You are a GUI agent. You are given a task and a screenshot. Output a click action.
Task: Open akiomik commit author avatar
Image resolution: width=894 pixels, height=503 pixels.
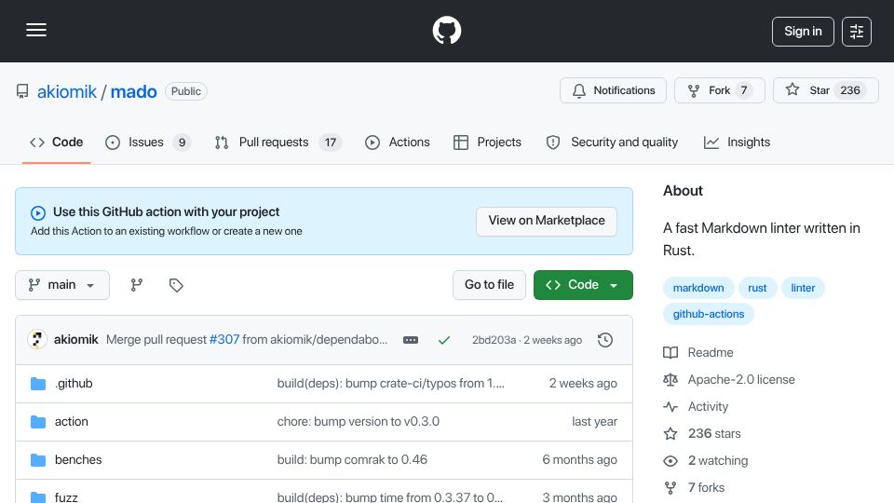tap(37, 340)
